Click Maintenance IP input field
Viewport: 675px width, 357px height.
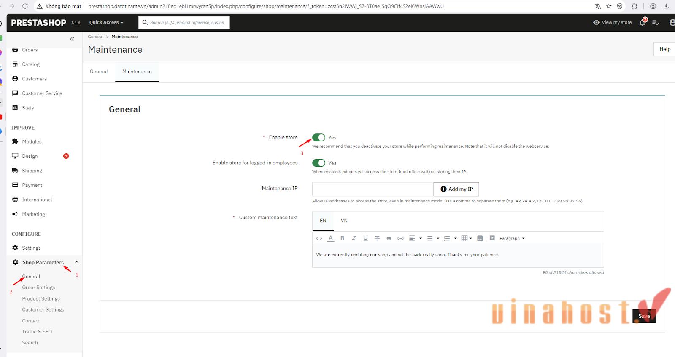[x=373, y=189]
